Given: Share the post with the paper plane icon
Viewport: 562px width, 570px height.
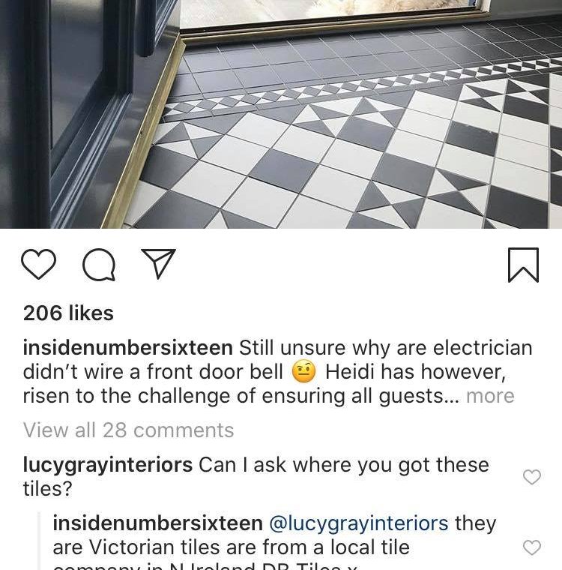Looking at the screenshot, I should (x=158, y=263).
